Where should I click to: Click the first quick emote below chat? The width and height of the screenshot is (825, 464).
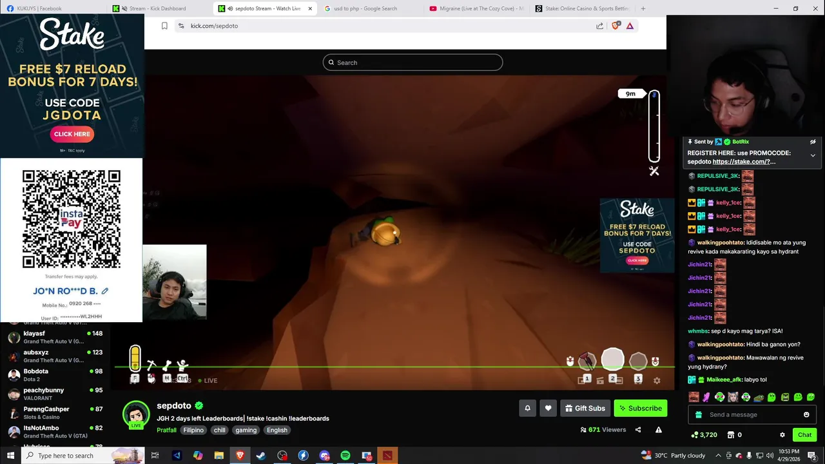tap(694, 397)
